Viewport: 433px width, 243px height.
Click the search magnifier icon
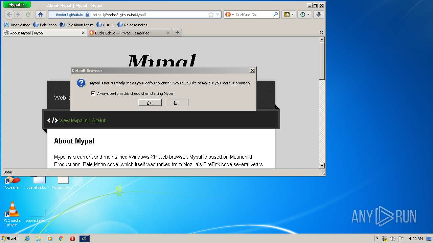pyautogui.click(x=276, y=15)
